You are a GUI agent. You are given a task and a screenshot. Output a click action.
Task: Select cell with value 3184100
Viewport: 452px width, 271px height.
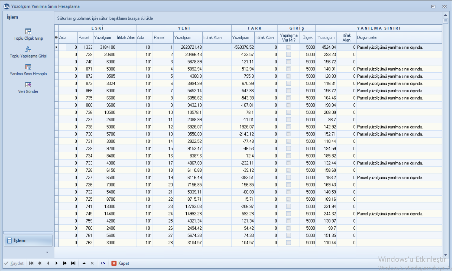104,47
